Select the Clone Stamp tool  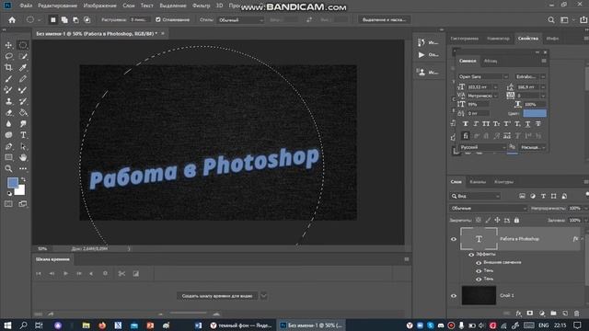(8, 101)
